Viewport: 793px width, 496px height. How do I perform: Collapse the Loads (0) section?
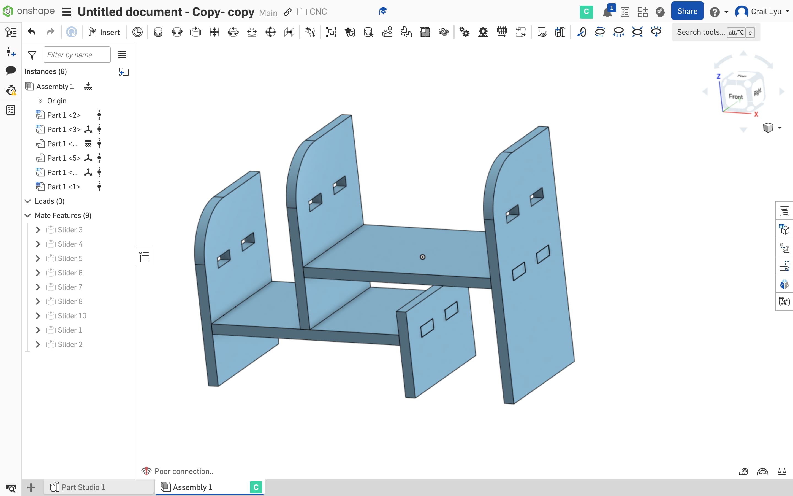(28, 201)
